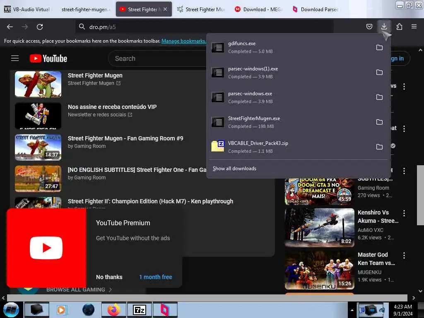
Task: Open the Windows Start button
Action: tap(11, 310)
